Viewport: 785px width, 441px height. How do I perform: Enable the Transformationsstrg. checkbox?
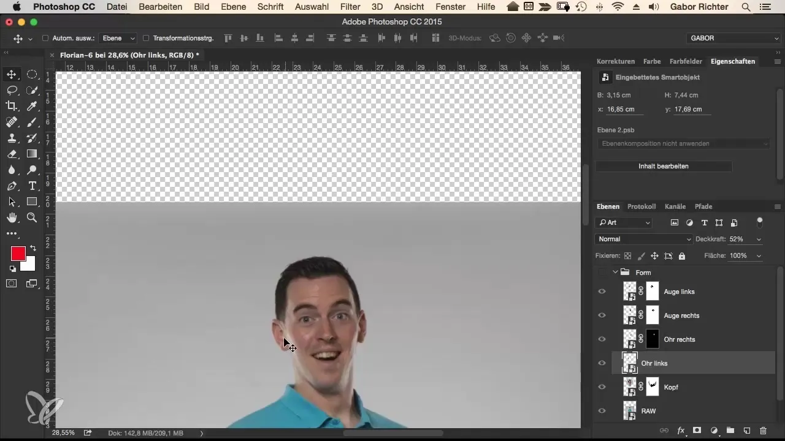click(x=146, y=38)
